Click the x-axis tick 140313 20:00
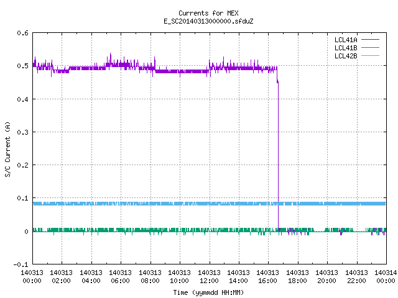 pos(326,277)
